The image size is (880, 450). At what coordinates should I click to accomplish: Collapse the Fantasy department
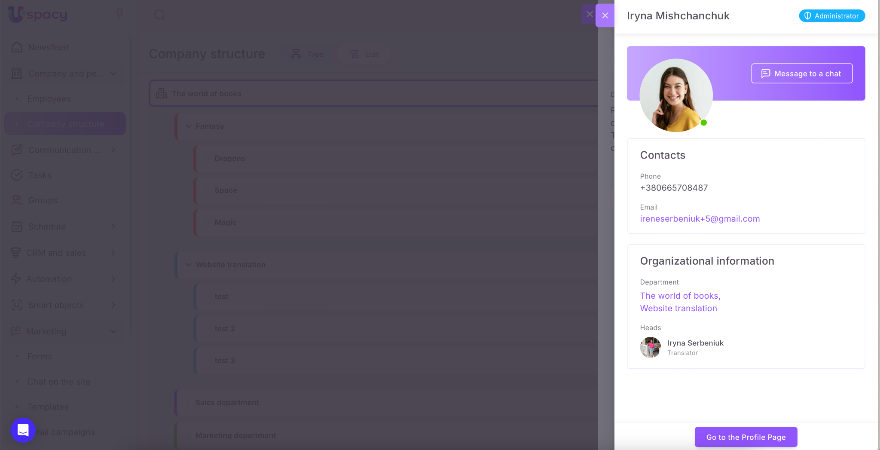coord(188,126)
